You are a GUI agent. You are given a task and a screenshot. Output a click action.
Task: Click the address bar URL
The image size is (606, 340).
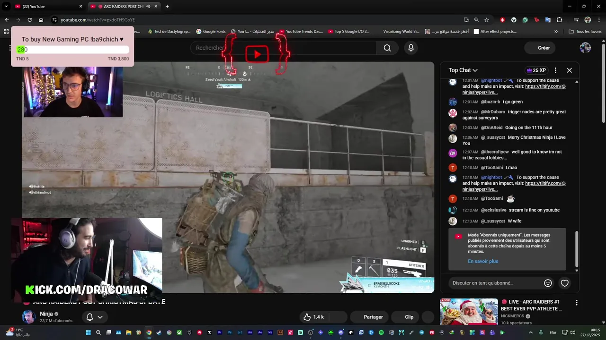click(x=98, y=20)
